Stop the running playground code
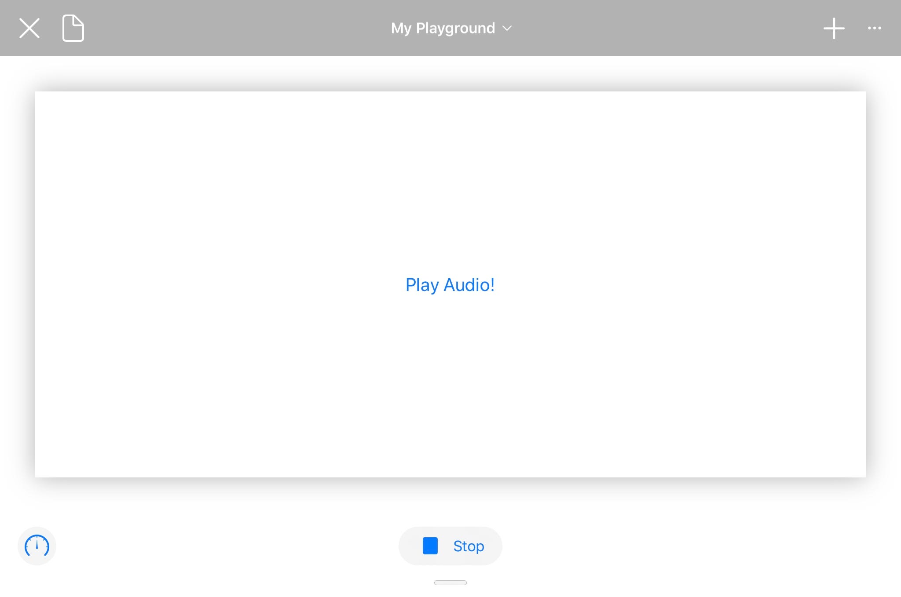 pyautogui.click(x=450, y=546)
